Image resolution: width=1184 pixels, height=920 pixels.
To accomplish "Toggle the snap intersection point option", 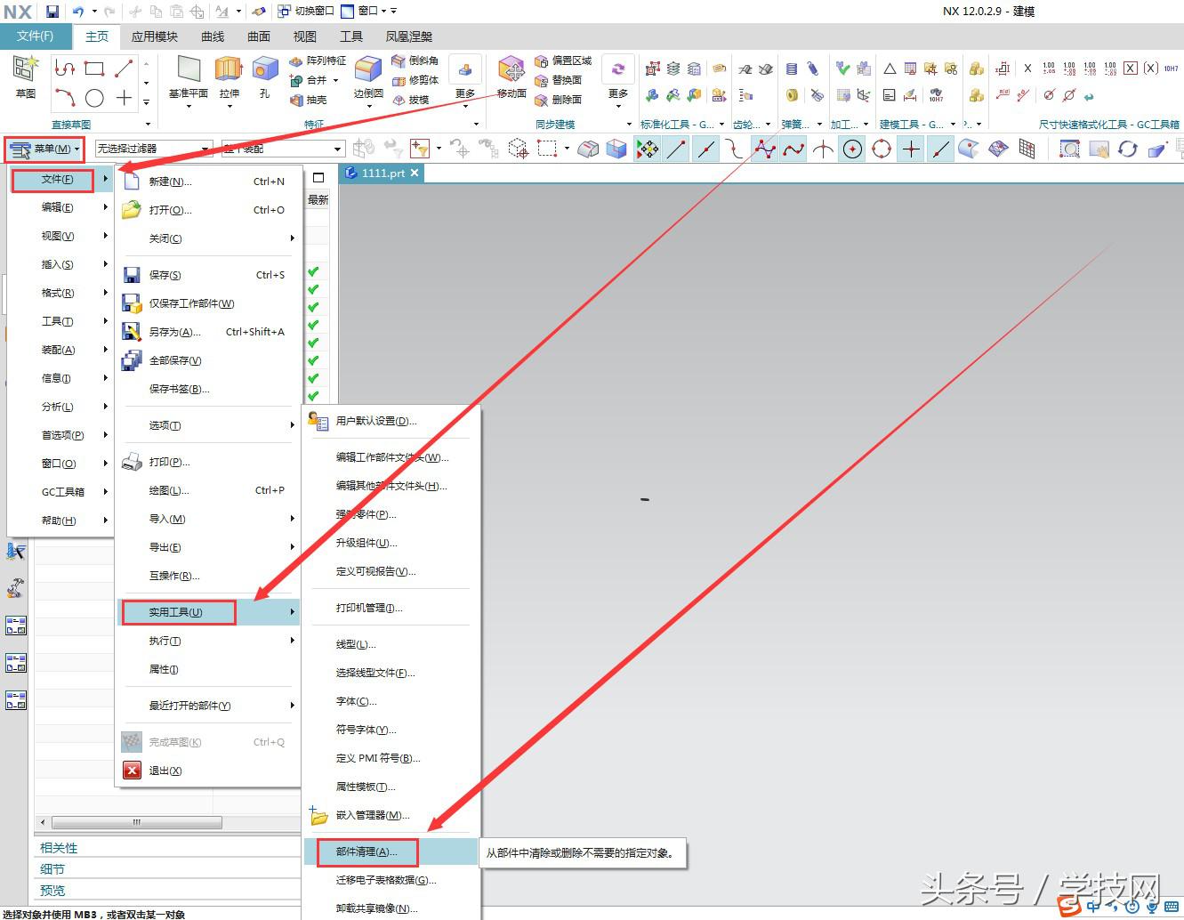I will 823,149.
